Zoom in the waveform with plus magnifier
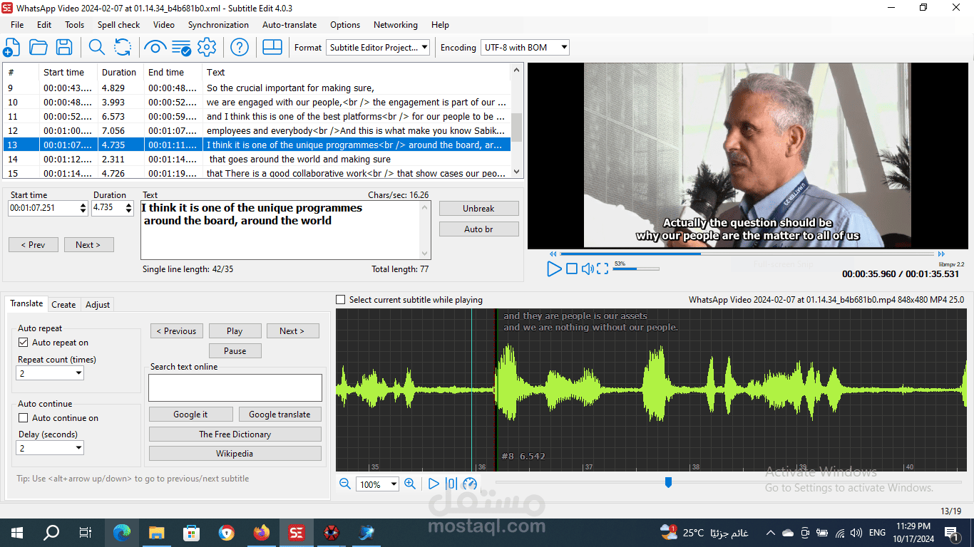This screenshot has height=547, width=974. [410, 484]
